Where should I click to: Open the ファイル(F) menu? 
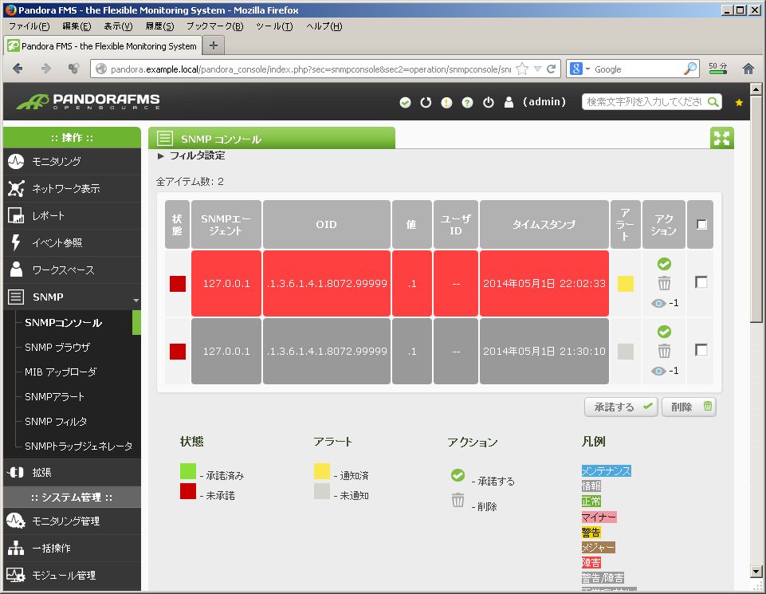pyautogui.click(x=29, y=26)
